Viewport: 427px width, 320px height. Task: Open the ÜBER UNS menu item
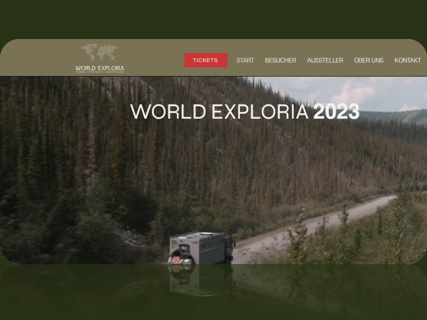pyautogui.click(x=369, y=60)
